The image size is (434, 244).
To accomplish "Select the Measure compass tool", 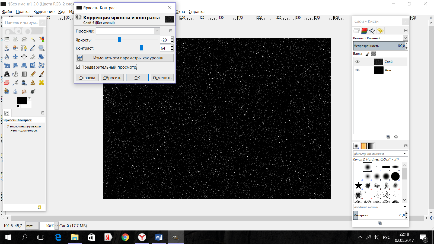I will (x=7, y=57).
